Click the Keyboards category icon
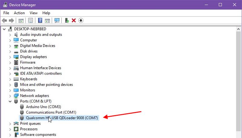The width and height of the screenshot is (242, 138). [x=16, y=79]
